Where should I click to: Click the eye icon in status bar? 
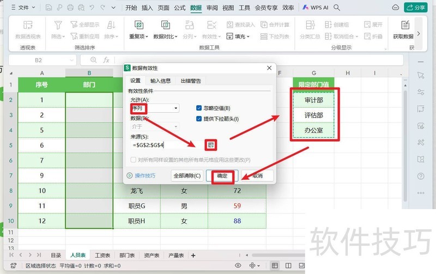(238, 266)
